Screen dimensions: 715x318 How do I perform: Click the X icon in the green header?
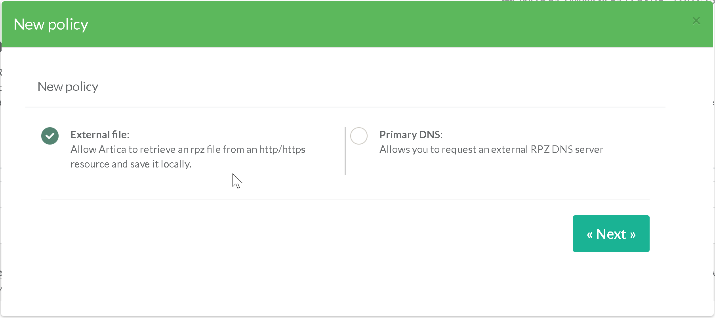coord(696,21)
